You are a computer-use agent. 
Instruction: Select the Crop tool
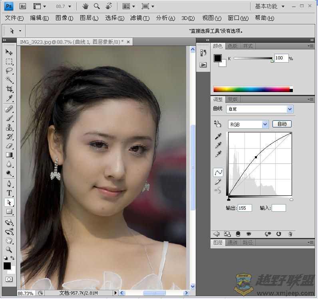9,89
